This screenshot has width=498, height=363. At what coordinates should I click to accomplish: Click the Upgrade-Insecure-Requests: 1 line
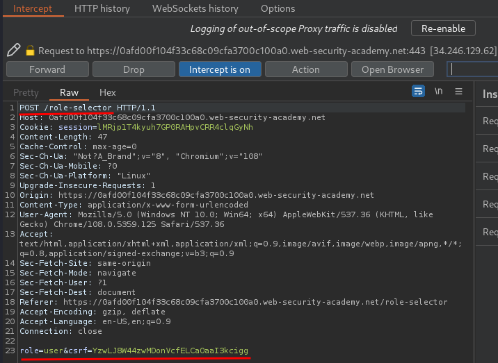point(88,185)
